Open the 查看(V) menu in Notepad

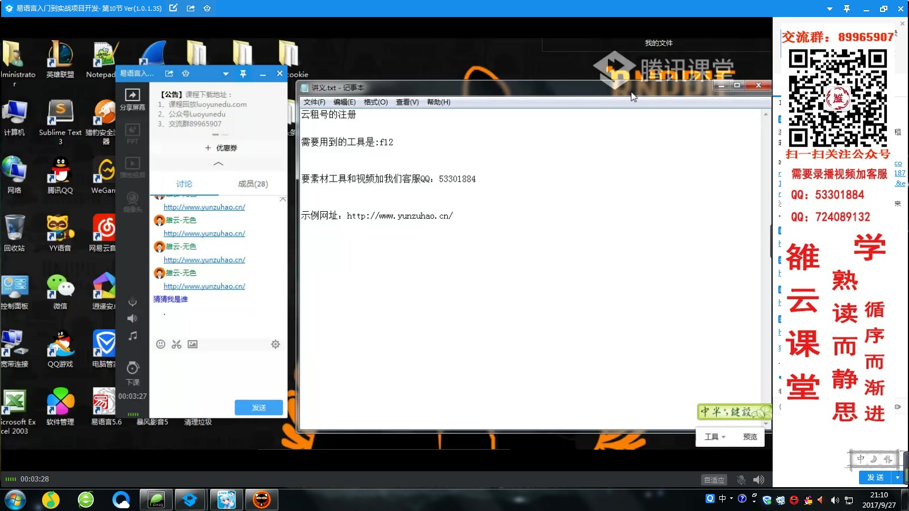(407, 102)
